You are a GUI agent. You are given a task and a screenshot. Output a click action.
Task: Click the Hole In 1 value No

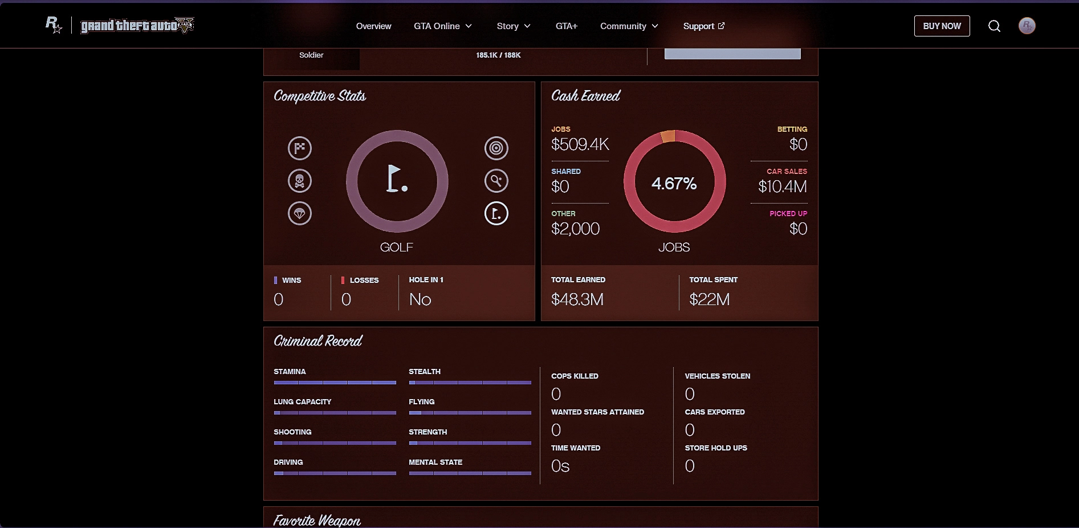(x=420, y=299)
